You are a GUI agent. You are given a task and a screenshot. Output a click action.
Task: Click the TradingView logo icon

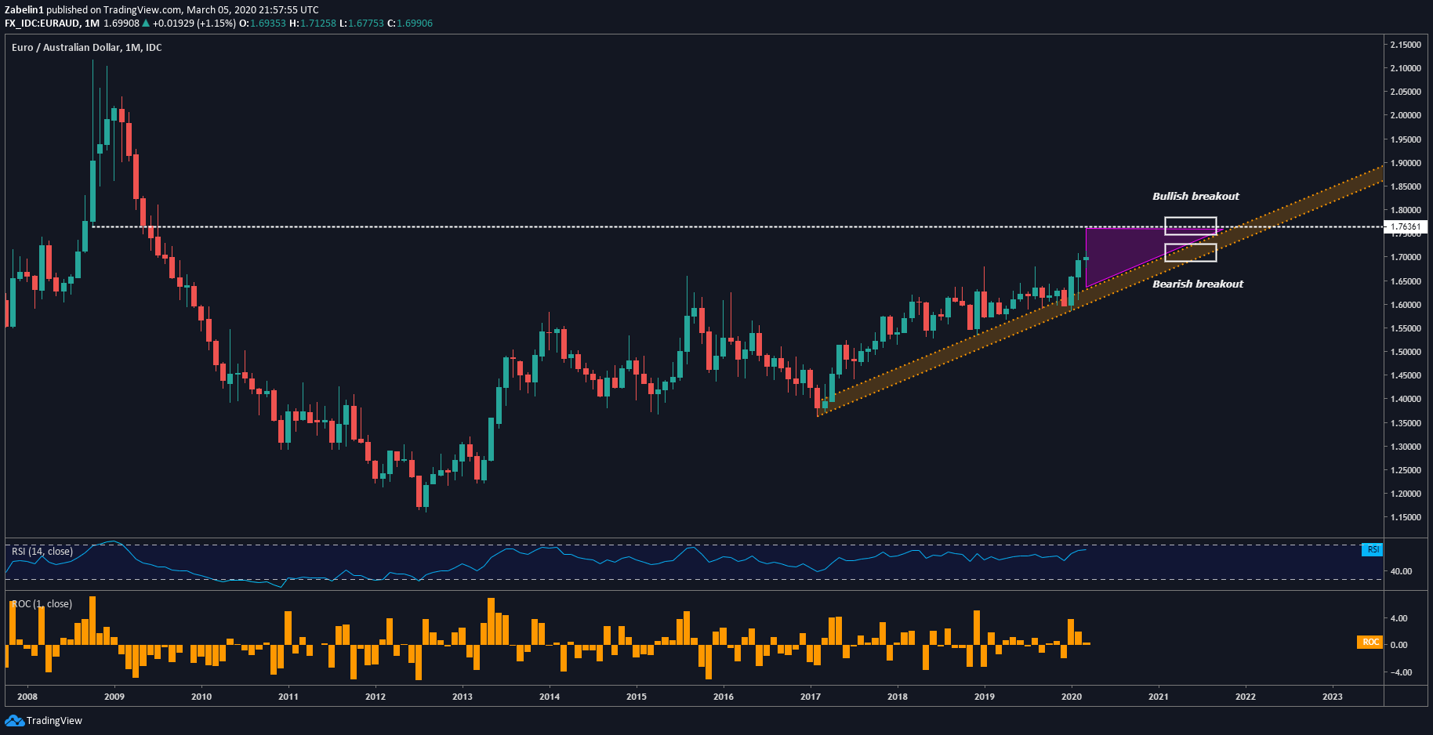click(14, 720)
